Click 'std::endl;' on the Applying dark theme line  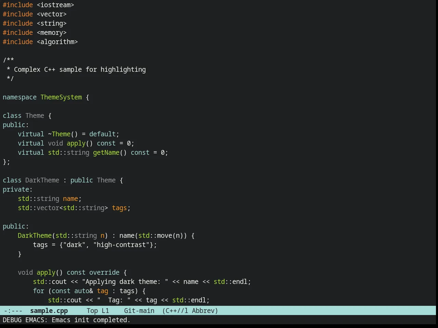click(232, 282)
